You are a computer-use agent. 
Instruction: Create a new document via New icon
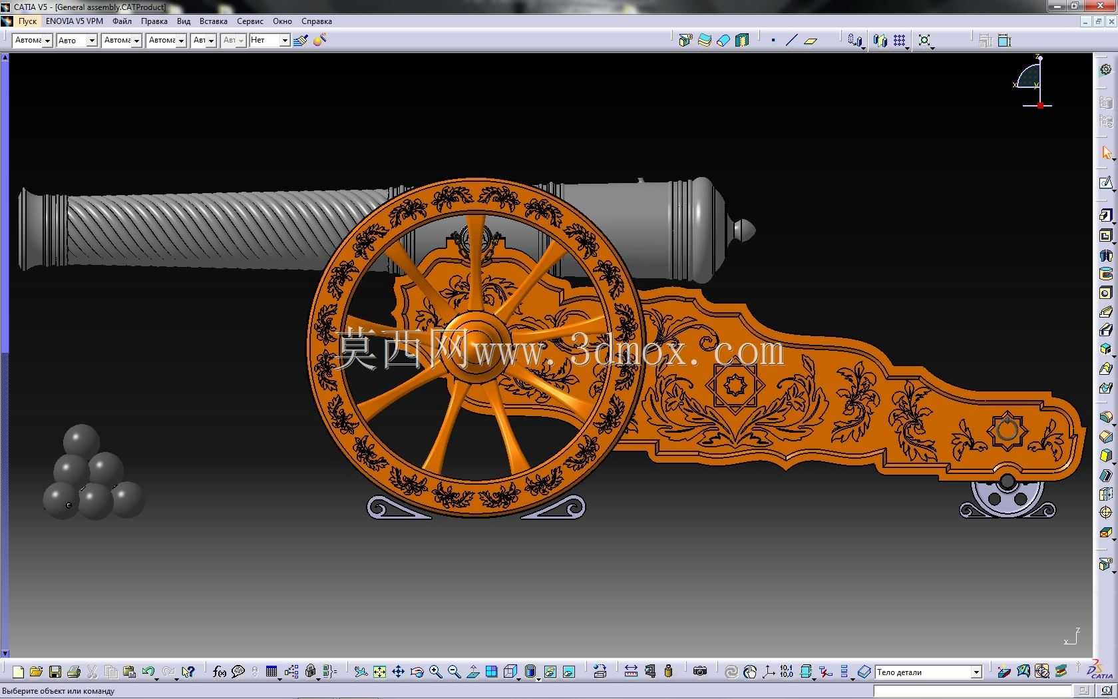click(18, 672)
